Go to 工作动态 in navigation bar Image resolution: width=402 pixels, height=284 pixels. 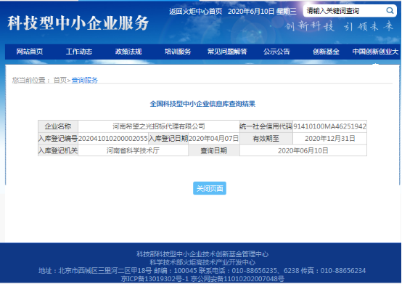(79, 52)
